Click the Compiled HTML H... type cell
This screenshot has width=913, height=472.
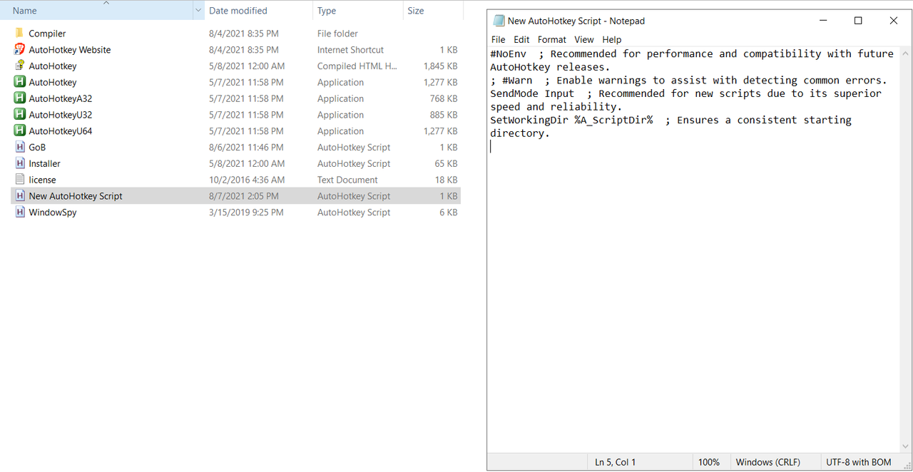coord(357,66)
